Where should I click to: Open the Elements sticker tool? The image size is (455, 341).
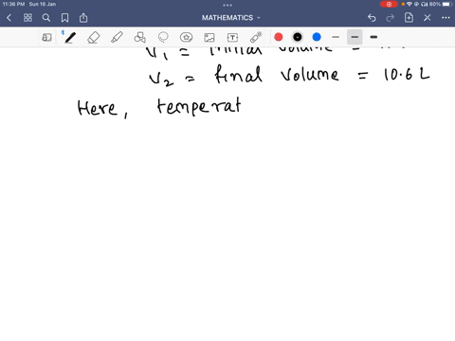[186, 37]
